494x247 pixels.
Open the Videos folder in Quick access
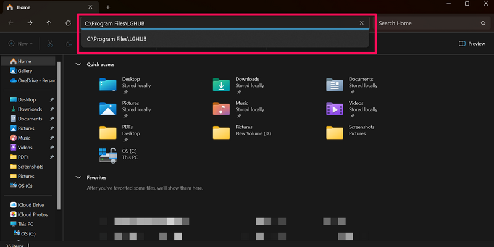click(335, 109)
